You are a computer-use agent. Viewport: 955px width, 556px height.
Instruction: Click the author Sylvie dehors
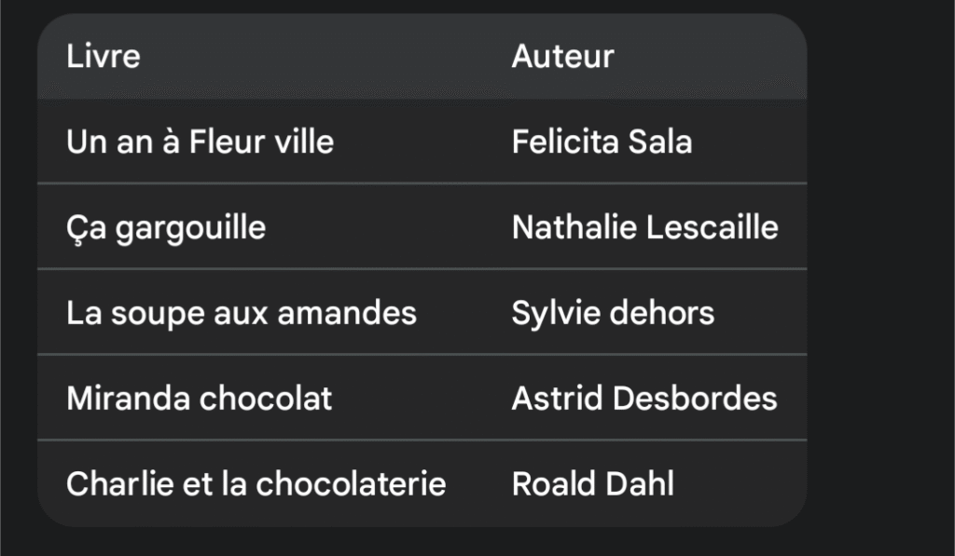613,313
